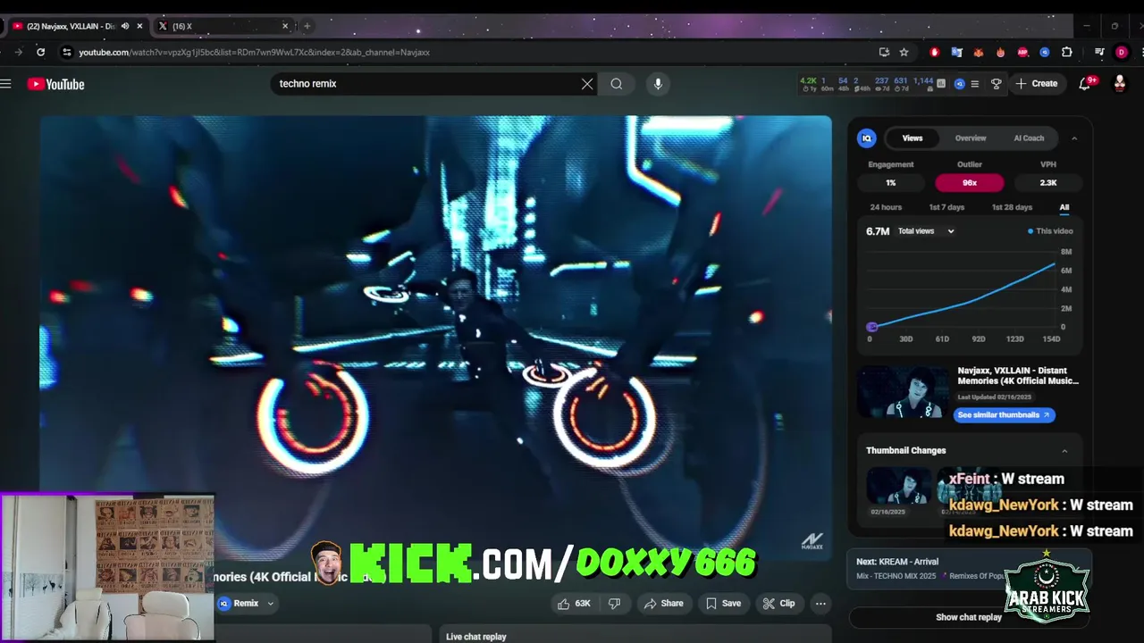
Task: Switch to the AI Coach tab
Action: coord(1029,138)
